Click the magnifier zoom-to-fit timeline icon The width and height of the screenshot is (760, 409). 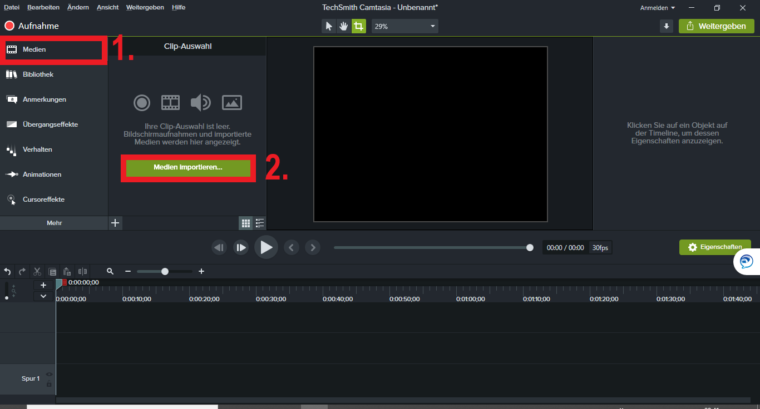(x=110, y=271)
